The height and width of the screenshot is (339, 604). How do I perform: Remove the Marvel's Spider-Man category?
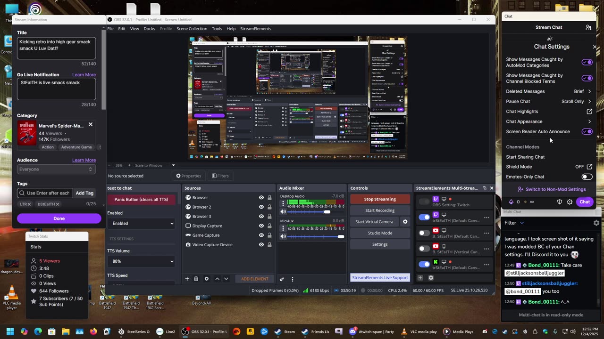click(x=91, y=125)
